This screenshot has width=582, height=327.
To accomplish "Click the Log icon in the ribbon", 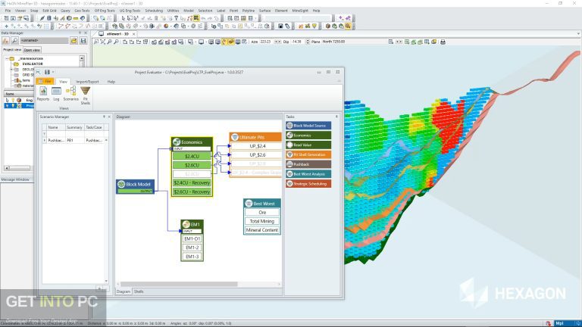I will tap(56, 94).
